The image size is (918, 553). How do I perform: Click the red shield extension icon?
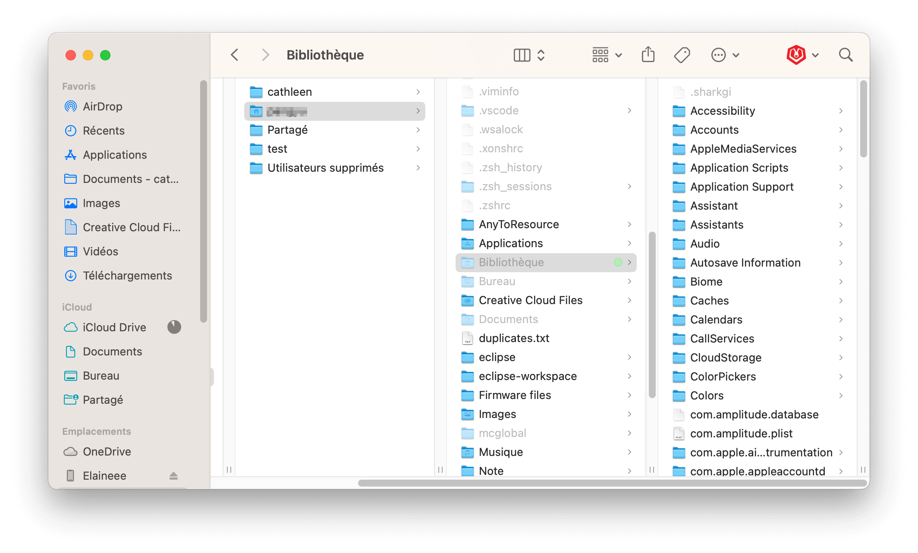coord(796,55)
